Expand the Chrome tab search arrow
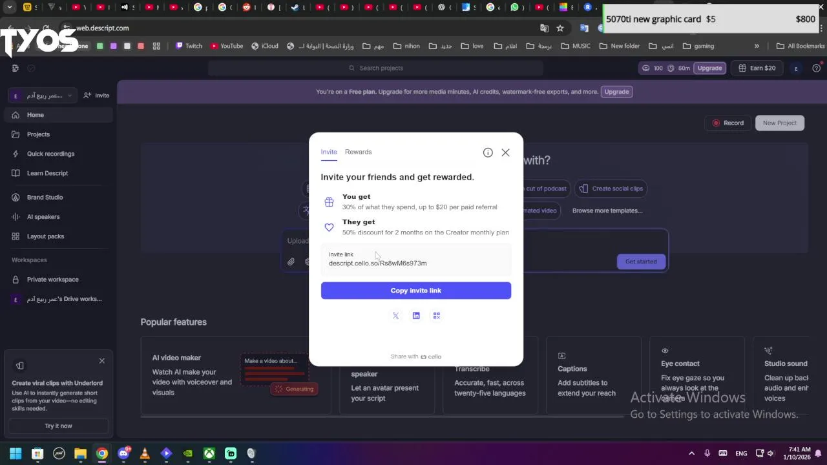This screenshot has height=465, width=827. (x=10, y=8)
